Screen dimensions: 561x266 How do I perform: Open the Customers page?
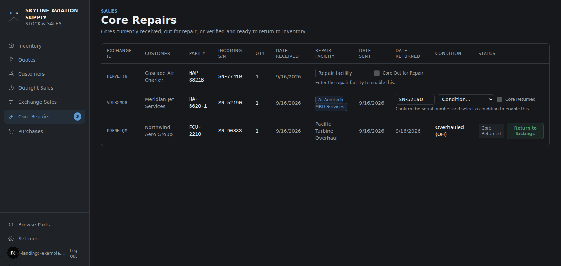point(45,74)
